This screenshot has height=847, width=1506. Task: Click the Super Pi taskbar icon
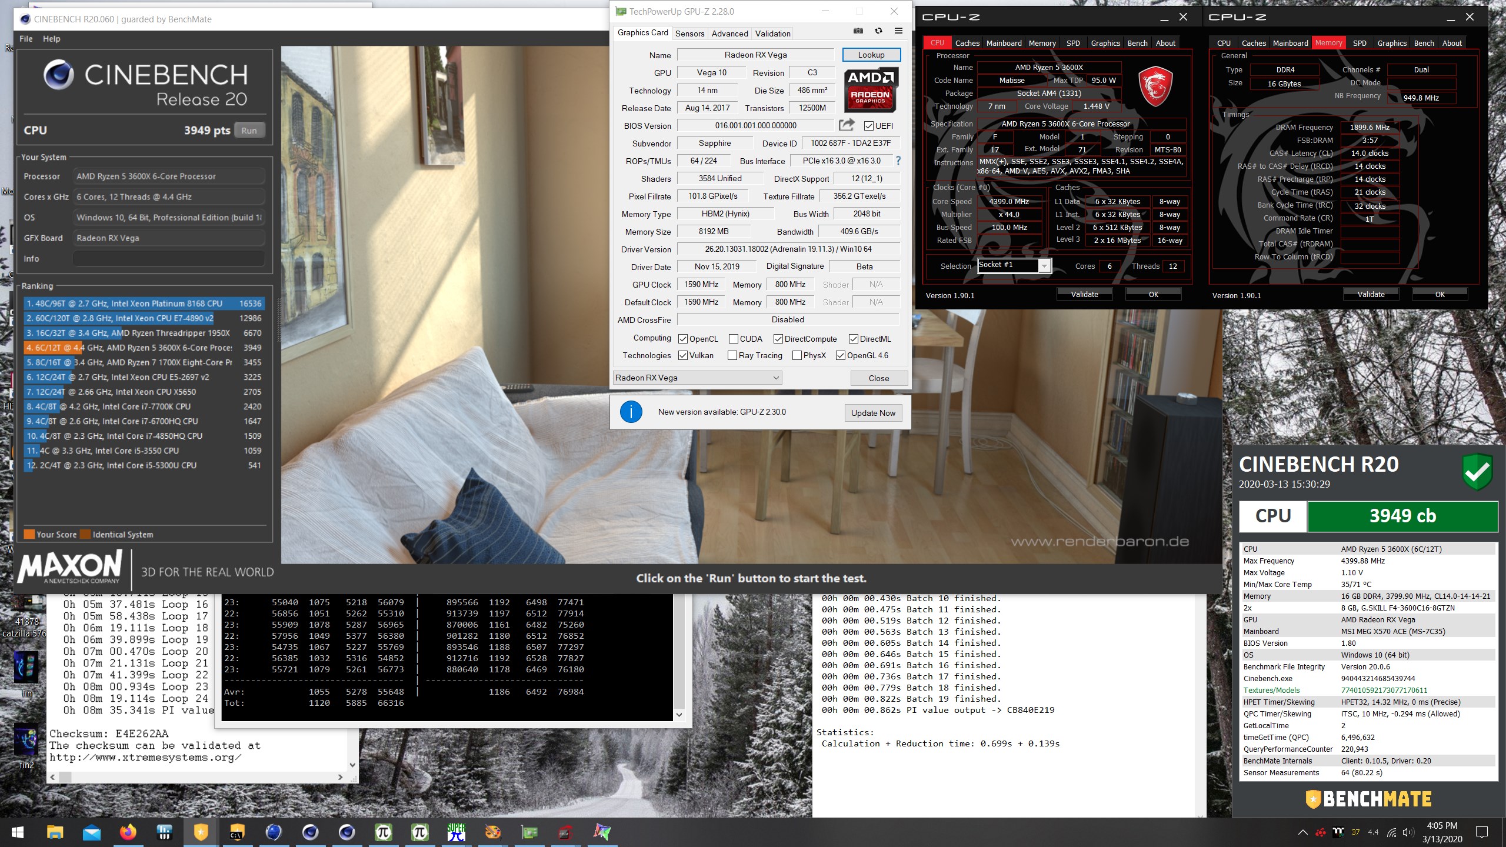click(x=456, y=832)
